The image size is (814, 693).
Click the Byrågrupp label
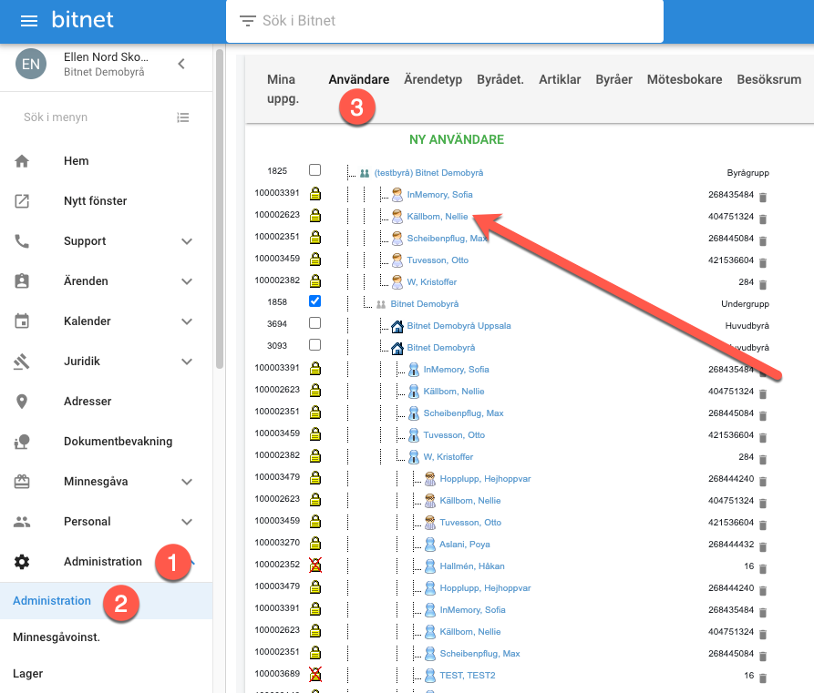(747, 173)
